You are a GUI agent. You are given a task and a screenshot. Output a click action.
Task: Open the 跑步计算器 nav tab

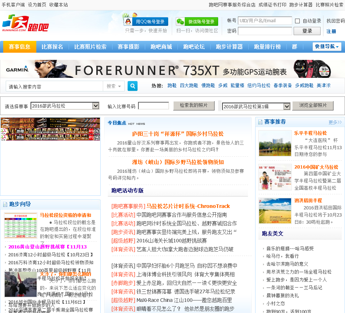click(229, 47)
